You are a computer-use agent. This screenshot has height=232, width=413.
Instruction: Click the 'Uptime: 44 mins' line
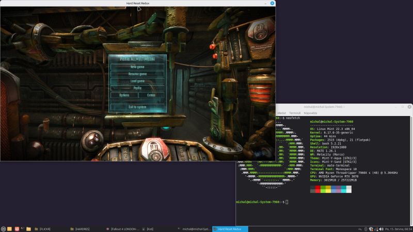pyautogui.click(x=323, y=136)
